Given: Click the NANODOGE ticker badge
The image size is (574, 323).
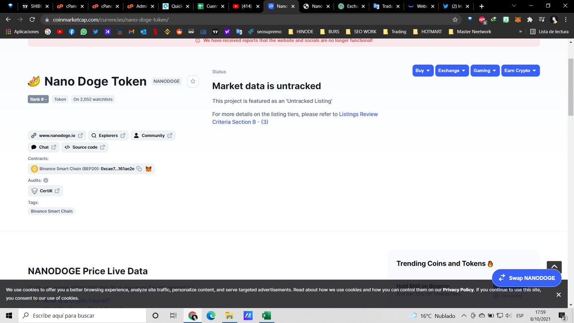Looking at the screenshot, I should click(166, 81).
